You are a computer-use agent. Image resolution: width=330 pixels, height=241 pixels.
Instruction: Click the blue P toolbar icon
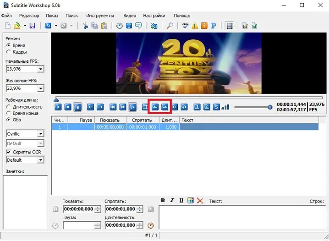[x=214, y=26]
